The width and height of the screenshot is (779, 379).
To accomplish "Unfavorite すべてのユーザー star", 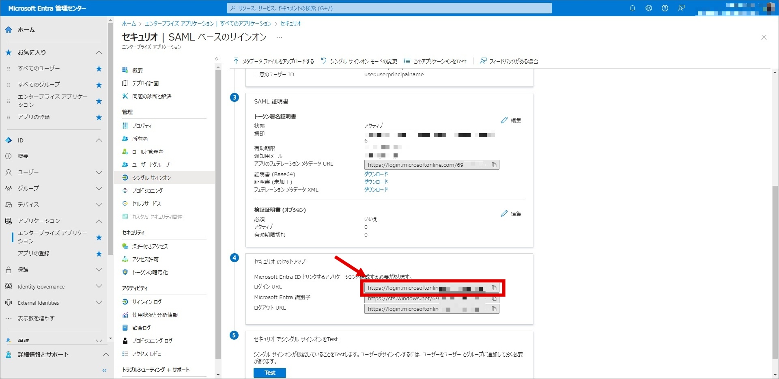I will (99, 69).
